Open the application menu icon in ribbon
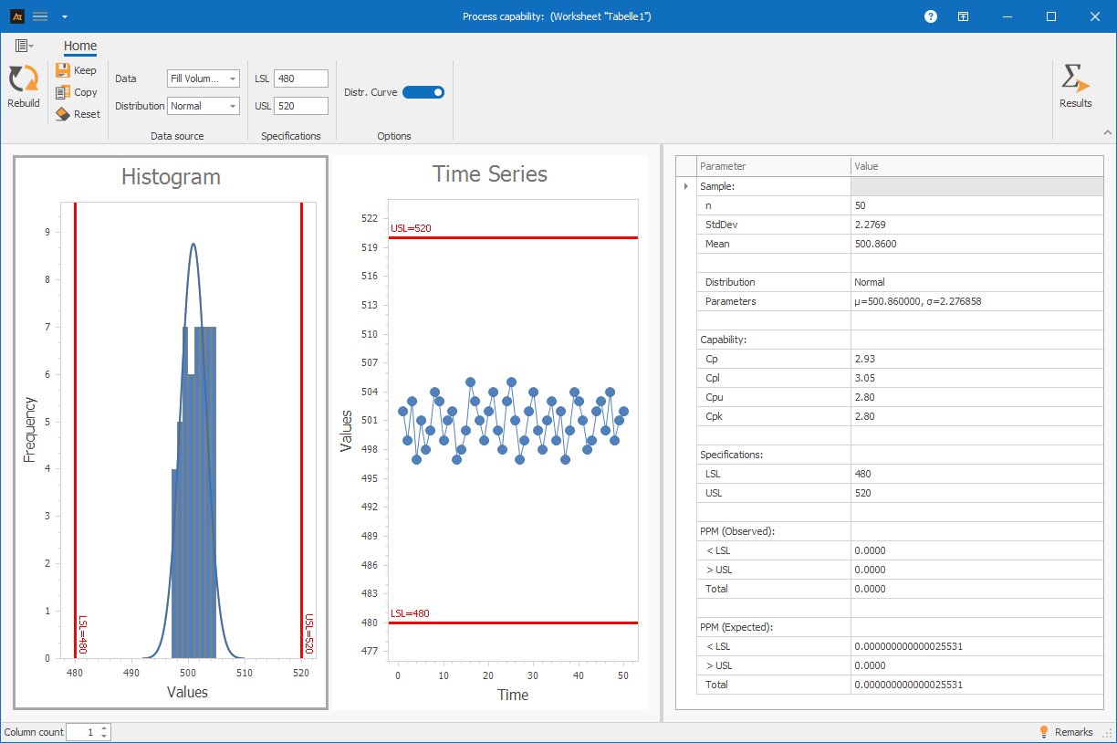This screenshot has height=743, width=1117. tap(24, 46)
